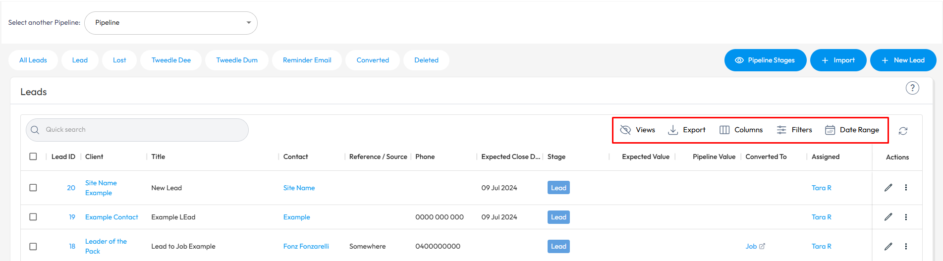Open Tara R assigned to lead 20

click(x=822, y=188)
